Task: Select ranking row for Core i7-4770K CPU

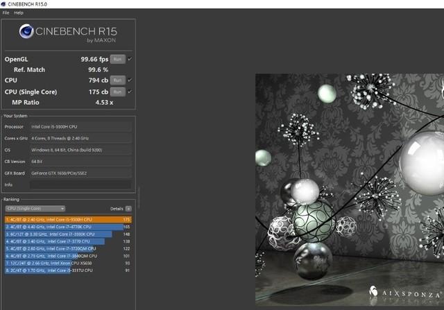Action: pyautogui.click(x=68, y=227)
